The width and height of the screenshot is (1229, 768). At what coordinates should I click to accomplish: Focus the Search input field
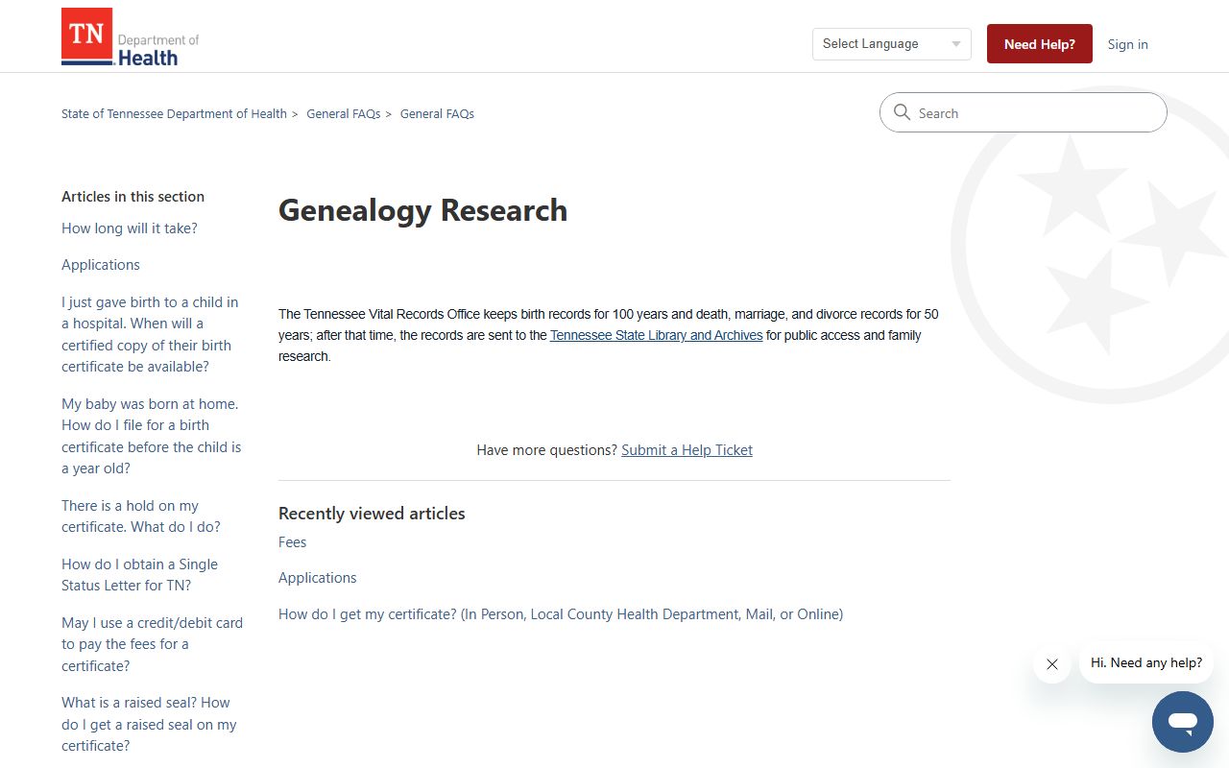tap(1024, 112)
